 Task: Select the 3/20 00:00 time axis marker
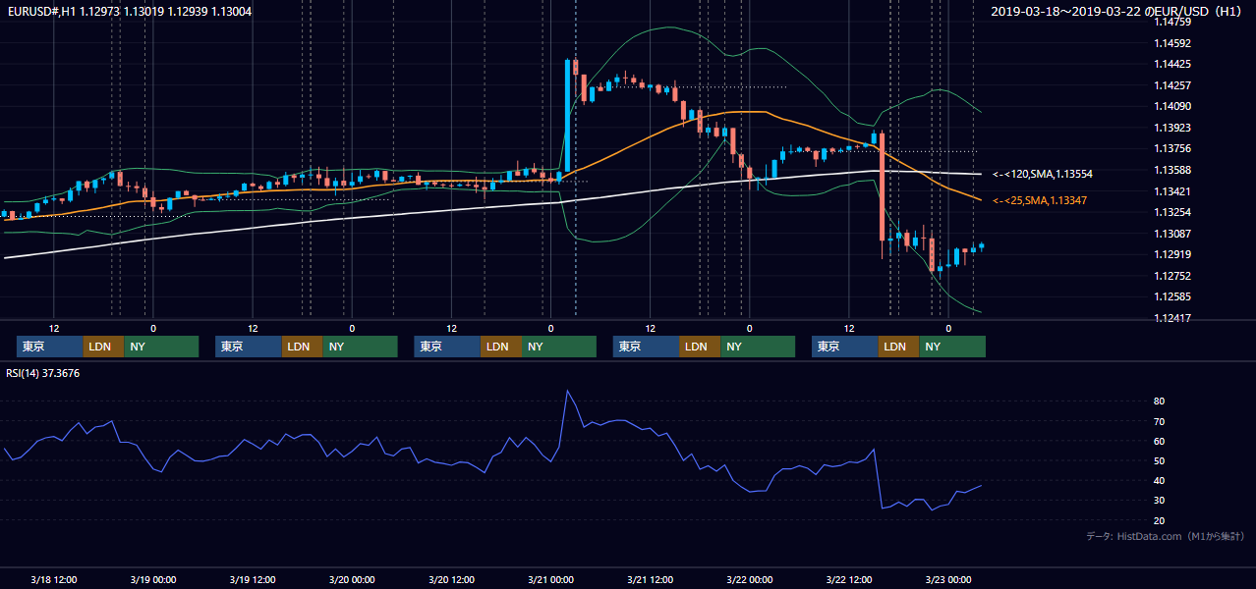pyautogui.click(x=352, y=579)
